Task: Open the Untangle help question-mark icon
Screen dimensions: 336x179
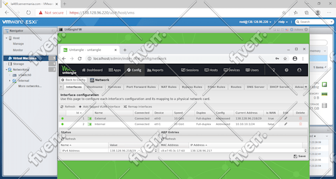Action: click(x=287, y=70)
